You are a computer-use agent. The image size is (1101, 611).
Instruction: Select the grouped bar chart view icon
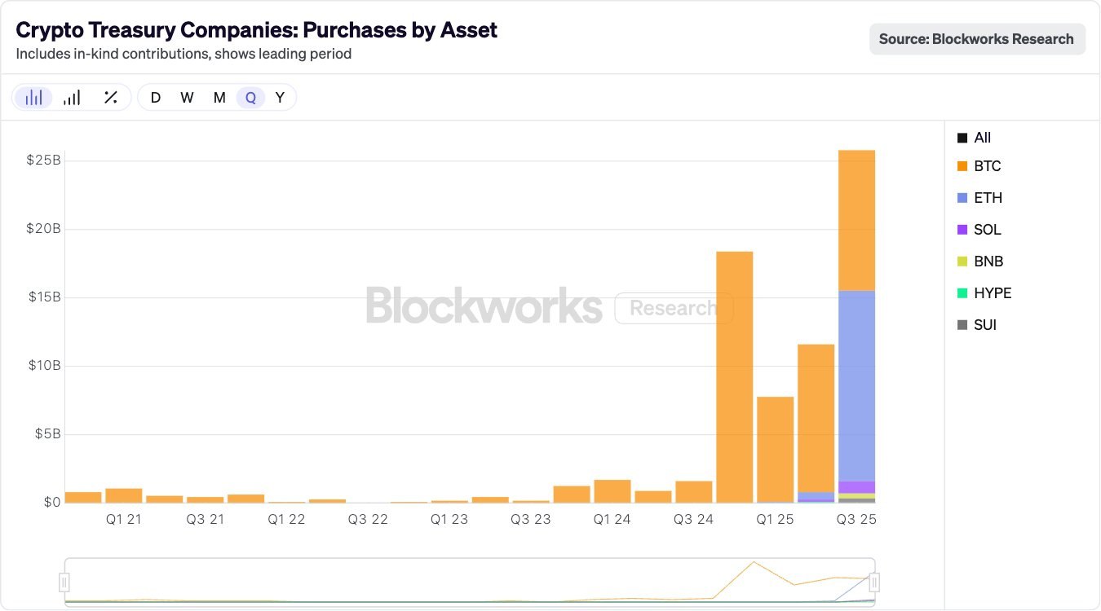pyautogui.click(x=33, y=97)
